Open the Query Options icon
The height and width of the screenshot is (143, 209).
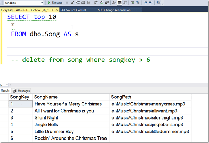[83, 3]
